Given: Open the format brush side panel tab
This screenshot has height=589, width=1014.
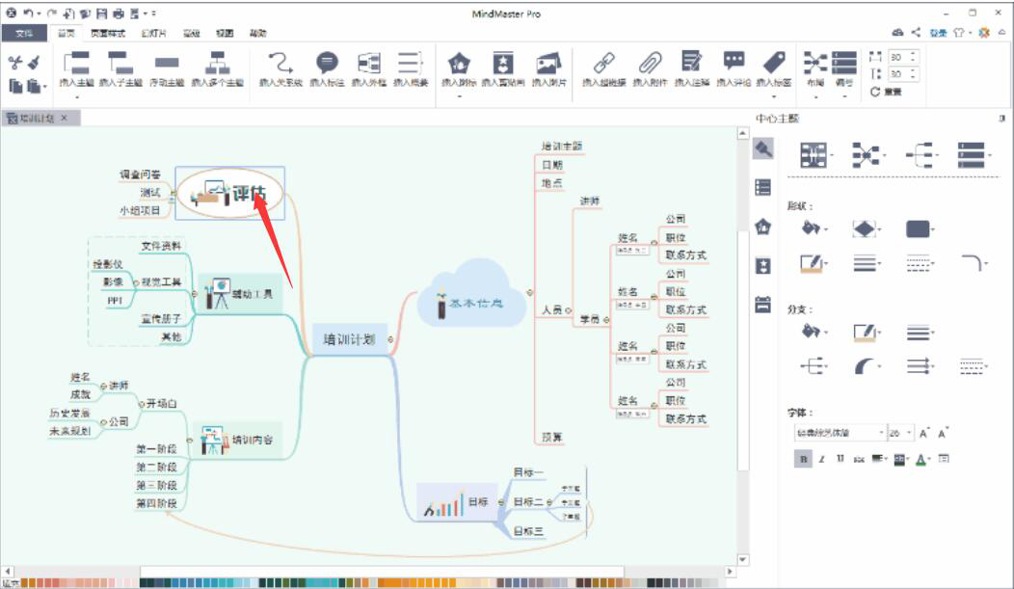Looking at the screenshot, I should coord(763,149).
